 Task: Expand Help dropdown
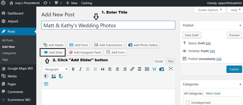pos(235,10)
